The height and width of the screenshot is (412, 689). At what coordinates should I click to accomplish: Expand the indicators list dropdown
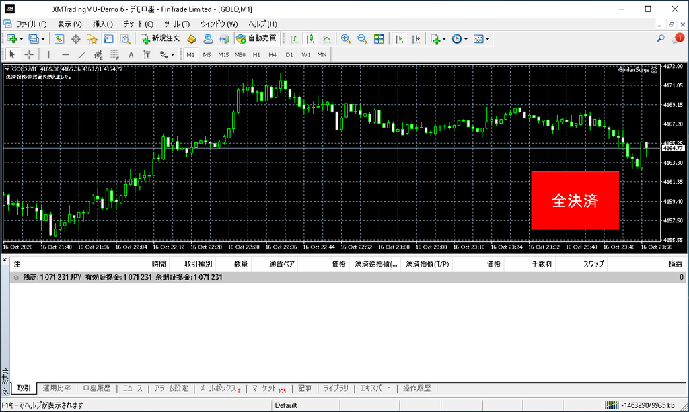click(444, 39)
